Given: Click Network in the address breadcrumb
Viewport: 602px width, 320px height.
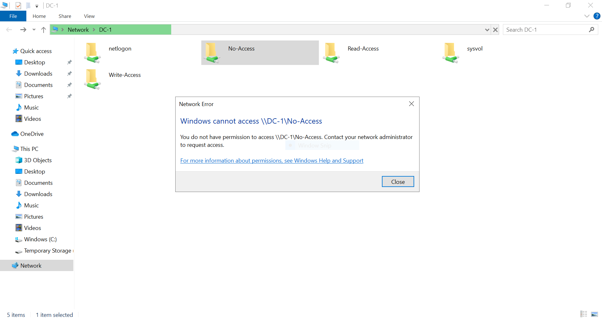Looking at the screenshot, I should (x=78, y=30).
